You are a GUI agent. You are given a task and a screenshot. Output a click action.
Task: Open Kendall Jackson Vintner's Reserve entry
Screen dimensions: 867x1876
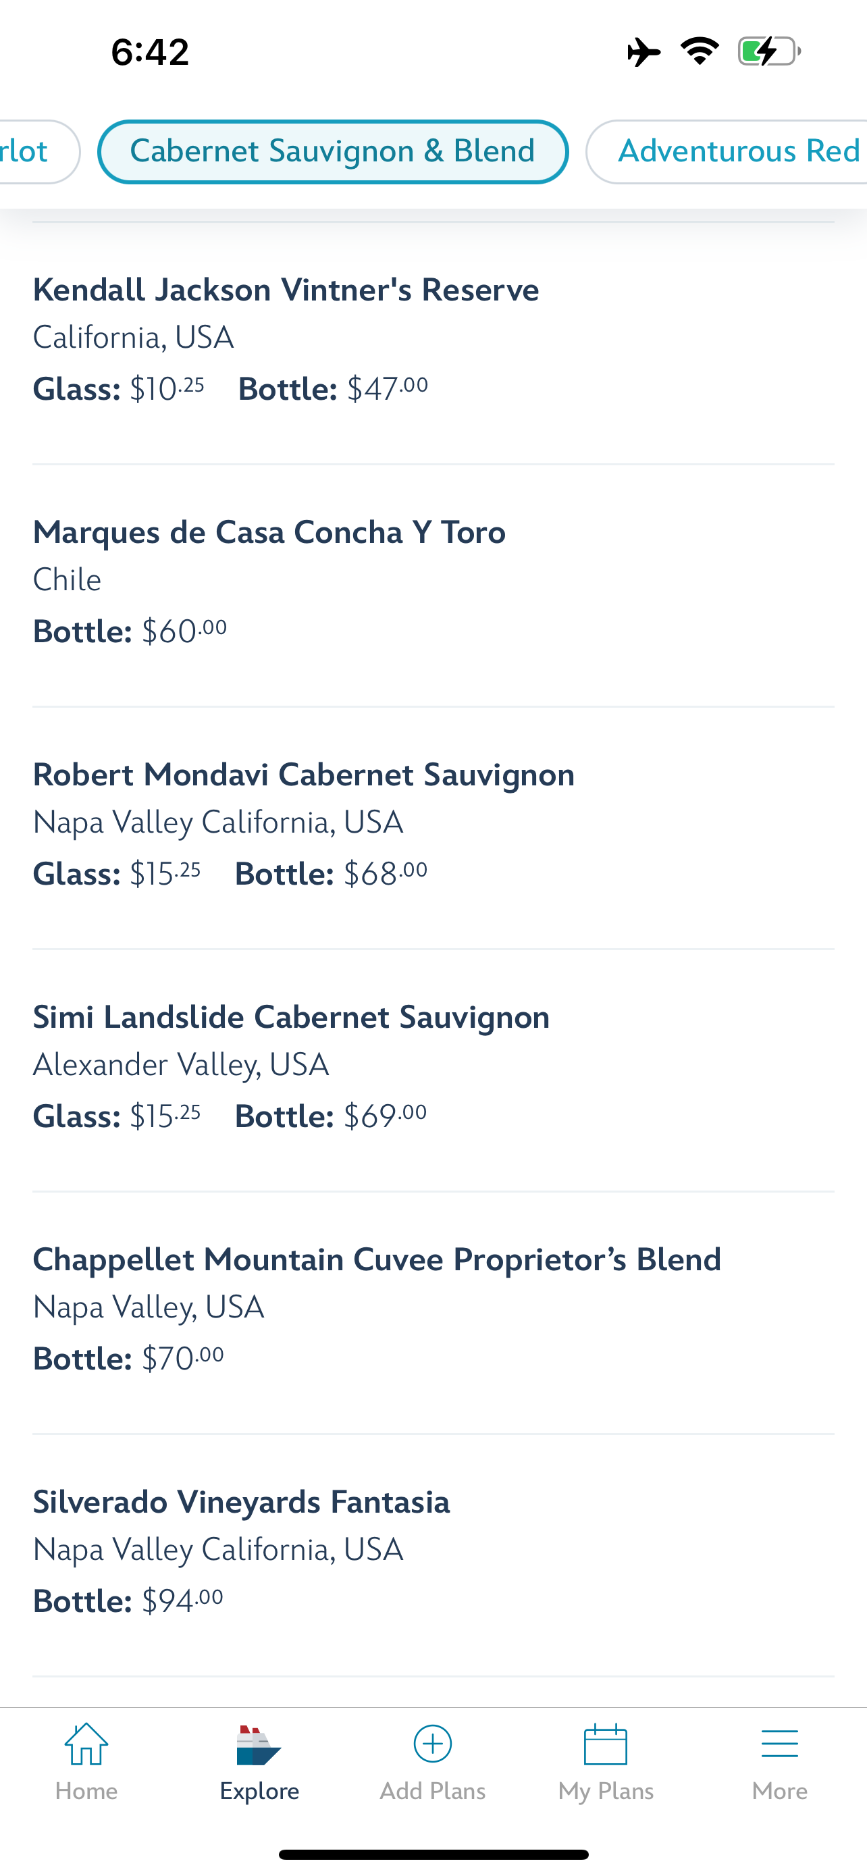coord(286,290)
